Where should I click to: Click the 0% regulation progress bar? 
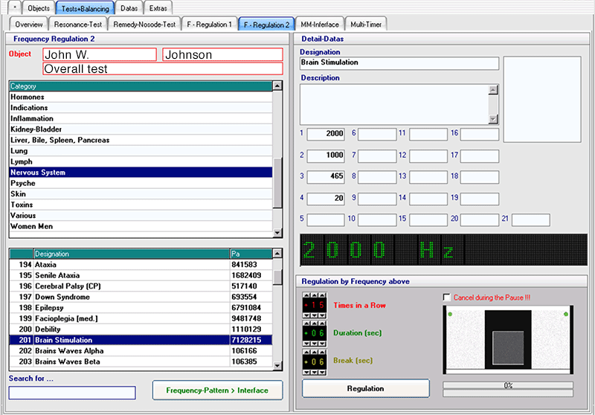(508, 385)
